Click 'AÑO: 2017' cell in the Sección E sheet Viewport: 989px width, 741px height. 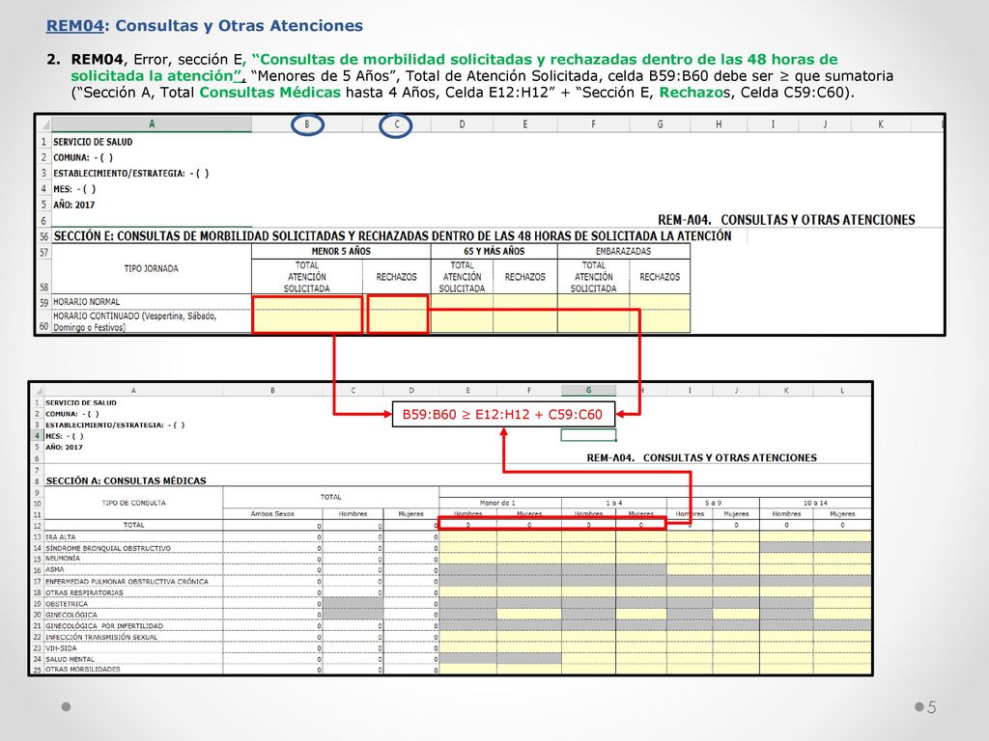[73, 205]
